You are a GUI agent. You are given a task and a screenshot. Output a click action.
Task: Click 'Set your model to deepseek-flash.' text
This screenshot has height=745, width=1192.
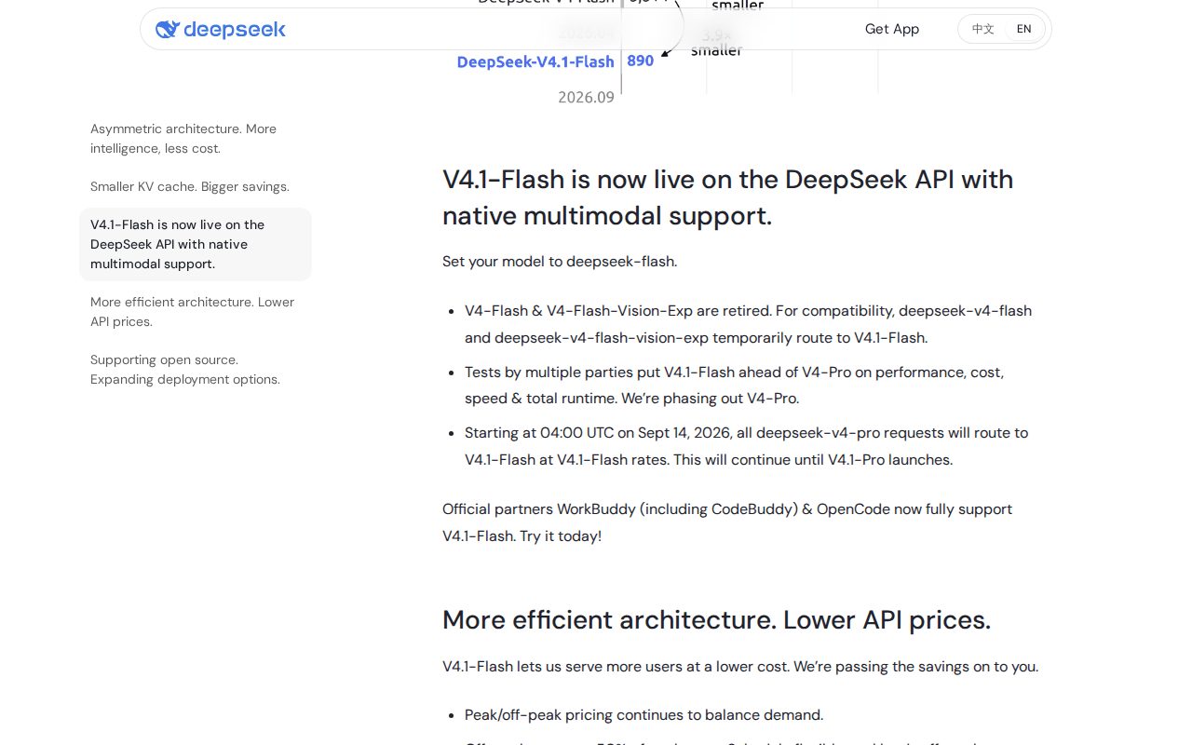tap(560, 262)
